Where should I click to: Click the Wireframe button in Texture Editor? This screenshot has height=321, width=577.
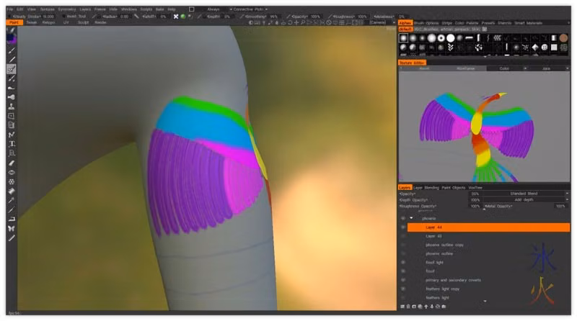tap(465, 68)
